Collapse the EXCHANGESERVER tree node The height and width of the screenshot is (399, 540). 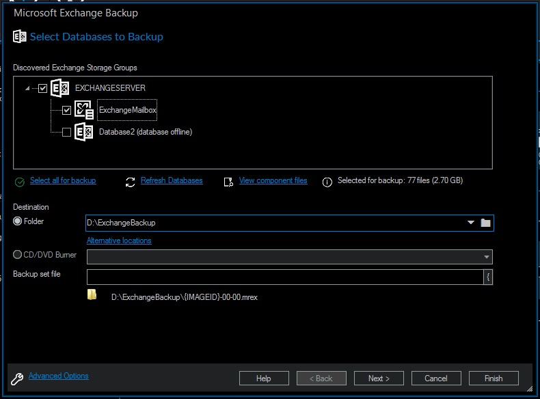(27, 88)
